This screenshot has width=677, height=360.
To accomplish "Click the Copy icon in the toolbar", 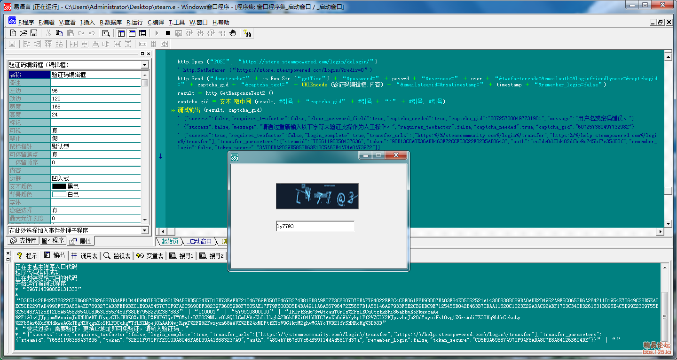I will [59, 33].
